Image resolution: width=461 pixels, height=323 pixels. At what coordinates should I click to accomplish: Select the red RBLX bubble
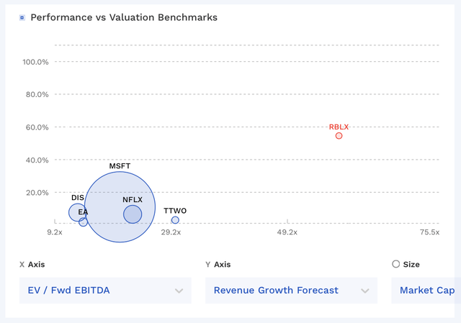(339, 135)
